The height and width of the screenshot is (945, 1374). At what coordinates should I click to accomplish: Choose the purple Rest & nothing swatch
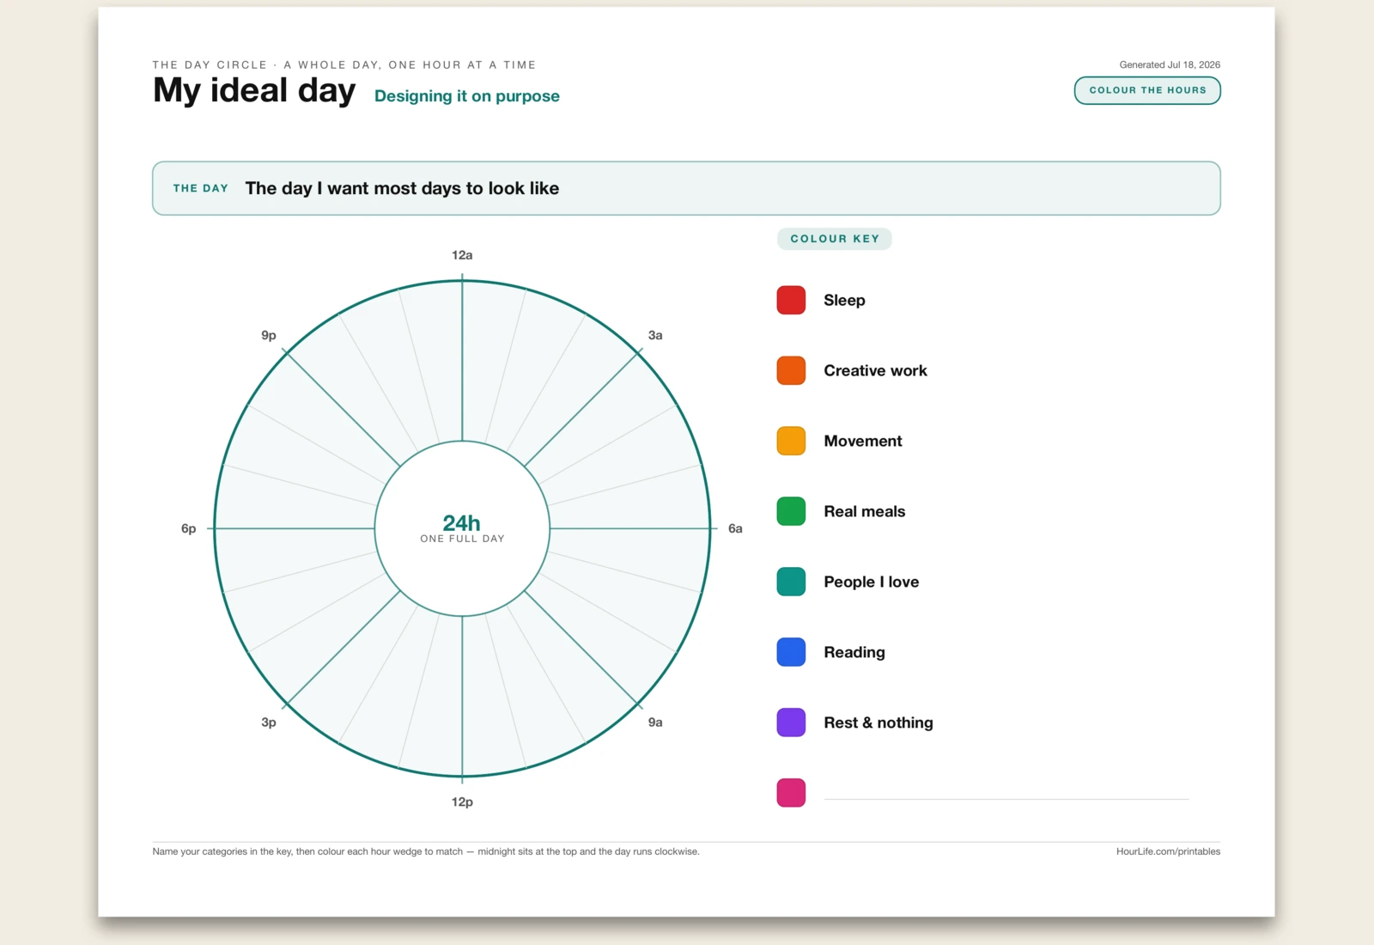791,722
